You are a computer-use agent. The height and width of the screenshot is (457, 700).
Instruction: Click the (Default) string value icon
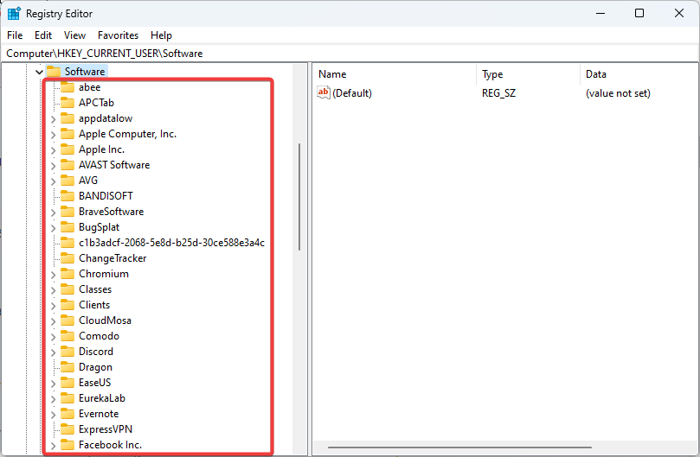click(324, 92)
